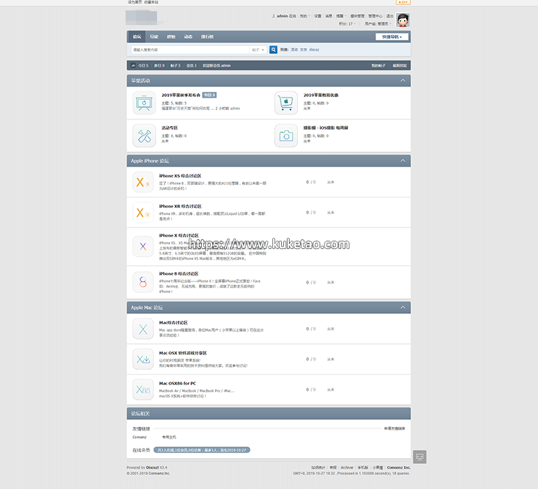Select the 论坛 navigation tab

pyautogui.click(x=137, y=37)
